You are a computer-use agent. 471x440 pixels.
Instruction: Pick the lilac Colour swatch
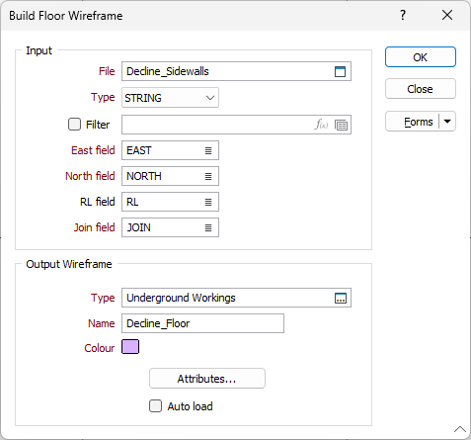pos(130,347)
